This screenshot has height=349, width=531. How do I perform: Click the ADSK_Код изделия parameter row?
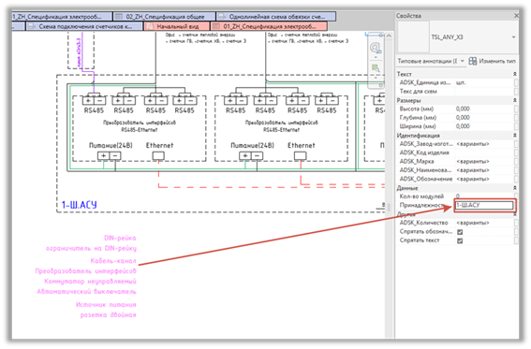click(x=456, y=153)
